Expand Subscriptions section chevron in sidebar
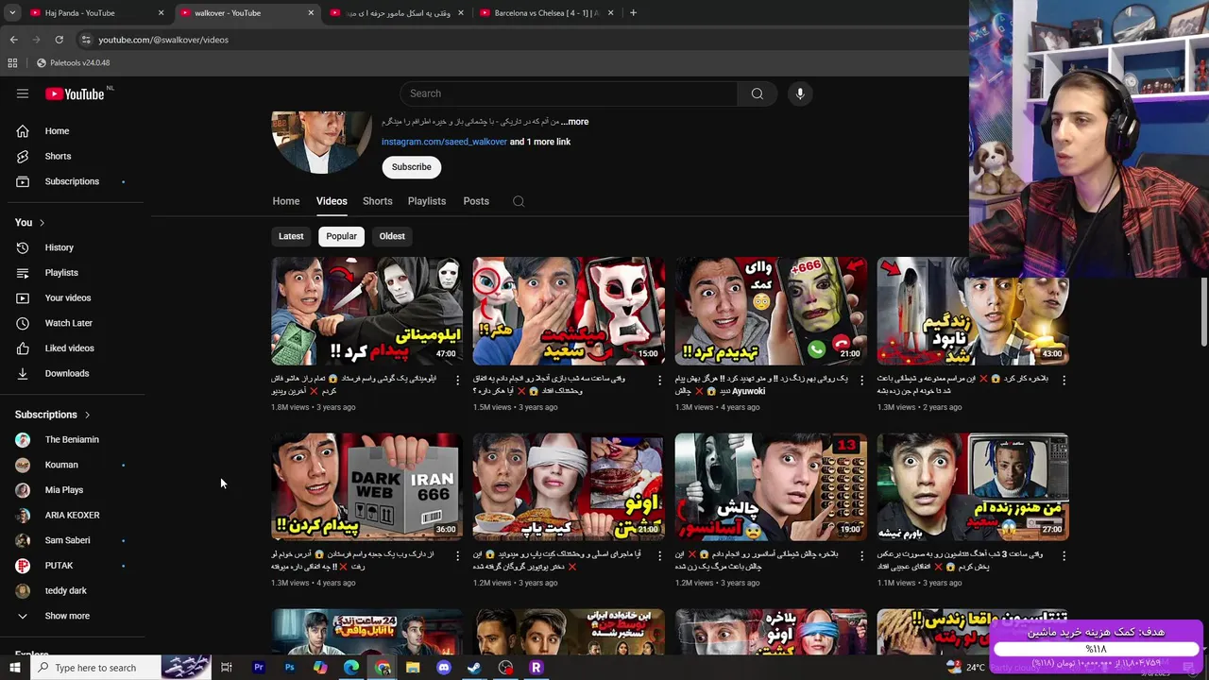This screenshot has width=1209, height=680. pos(87,415)
